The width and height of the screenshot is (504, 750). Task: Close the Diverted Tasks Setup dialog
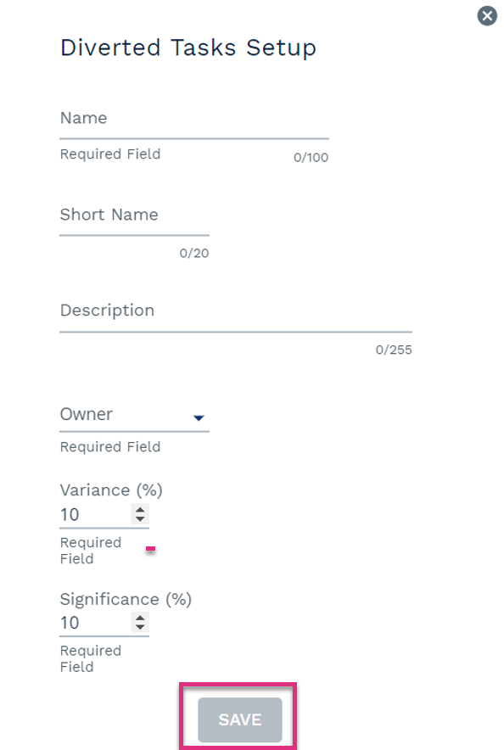[x=487, y=16]
